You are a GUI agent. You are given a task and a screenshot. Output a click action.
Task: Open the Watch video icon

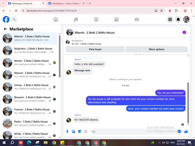[x=96, y=19]
